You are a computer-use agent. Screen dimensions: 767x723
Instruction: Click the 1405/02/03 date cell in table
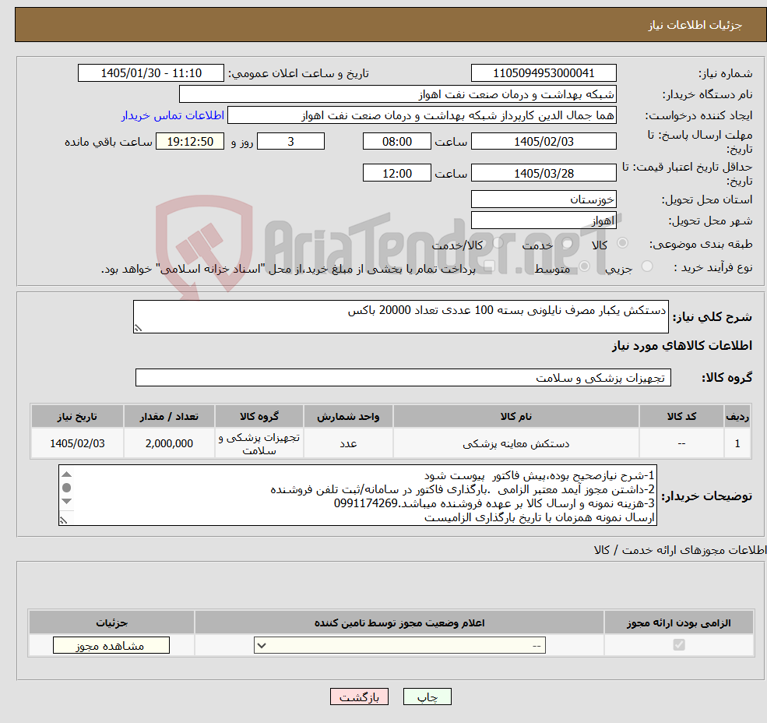pyautogui.click(x=77, y=443)
